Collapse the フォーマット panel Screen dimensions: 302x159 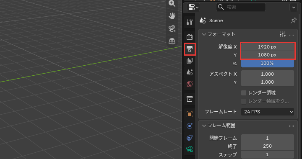point(204,35)
